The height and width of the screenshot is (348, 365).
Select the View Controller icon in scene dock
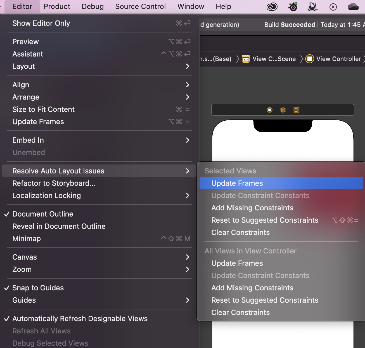coord(269,110)
